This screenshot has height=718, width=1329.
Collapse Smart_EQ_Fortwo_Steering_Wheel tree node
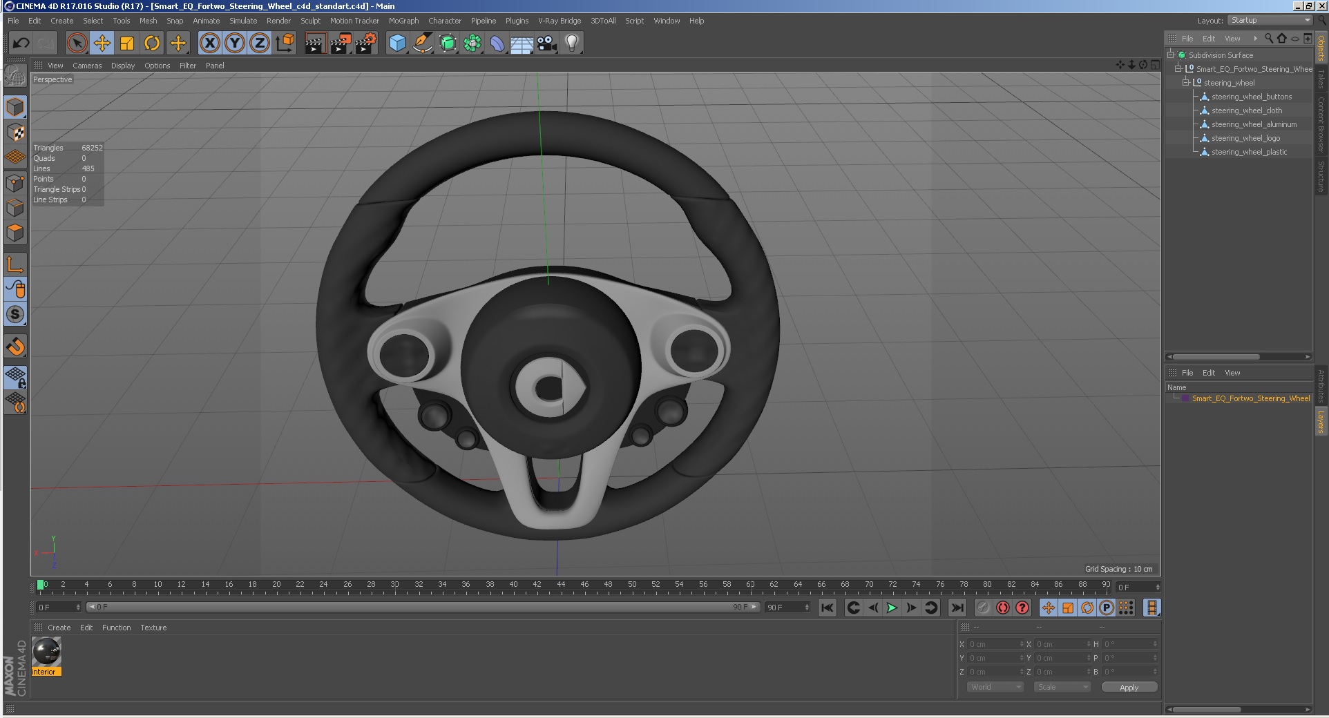tap(1178, 69)
